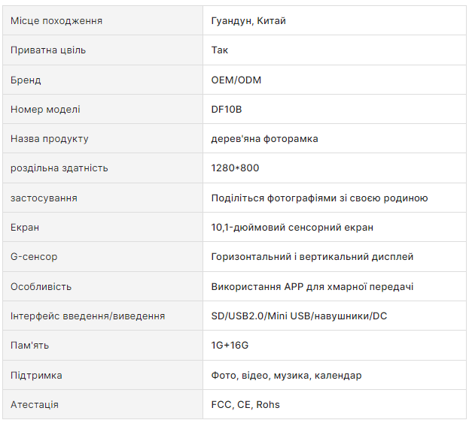
Task: Select the 'Гуандун, Китай' value
Action: click(x=248, y=21)
